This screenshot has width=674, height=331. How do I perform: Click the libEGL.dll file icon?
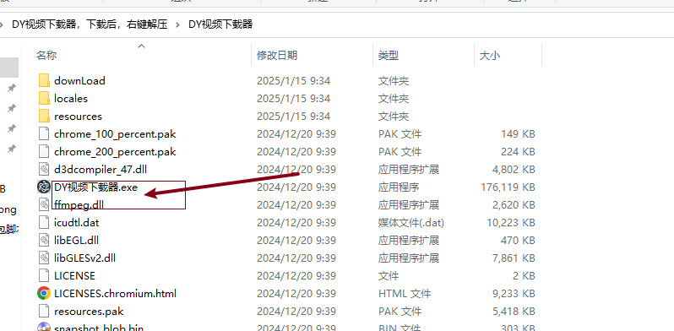(x=44, y=241)
